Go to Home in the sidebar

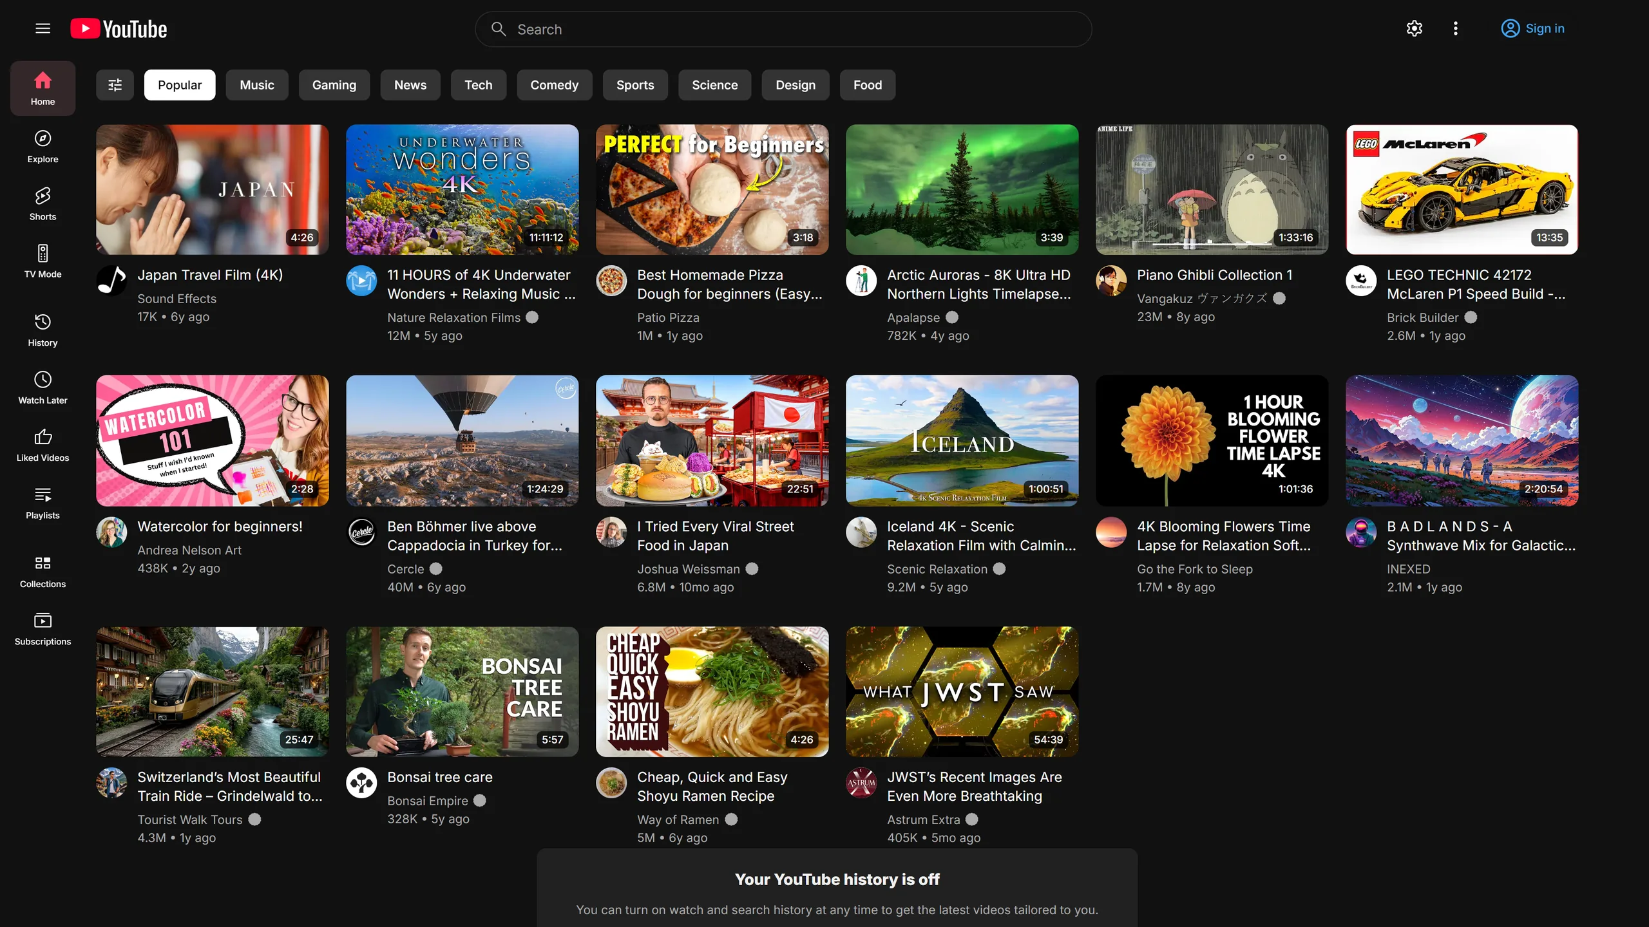(x=43, y=88)
